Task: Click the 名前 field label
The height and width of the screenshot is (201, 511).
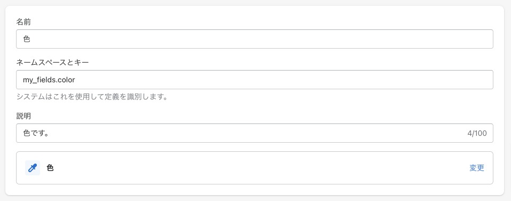Action: tap(23, 22)
